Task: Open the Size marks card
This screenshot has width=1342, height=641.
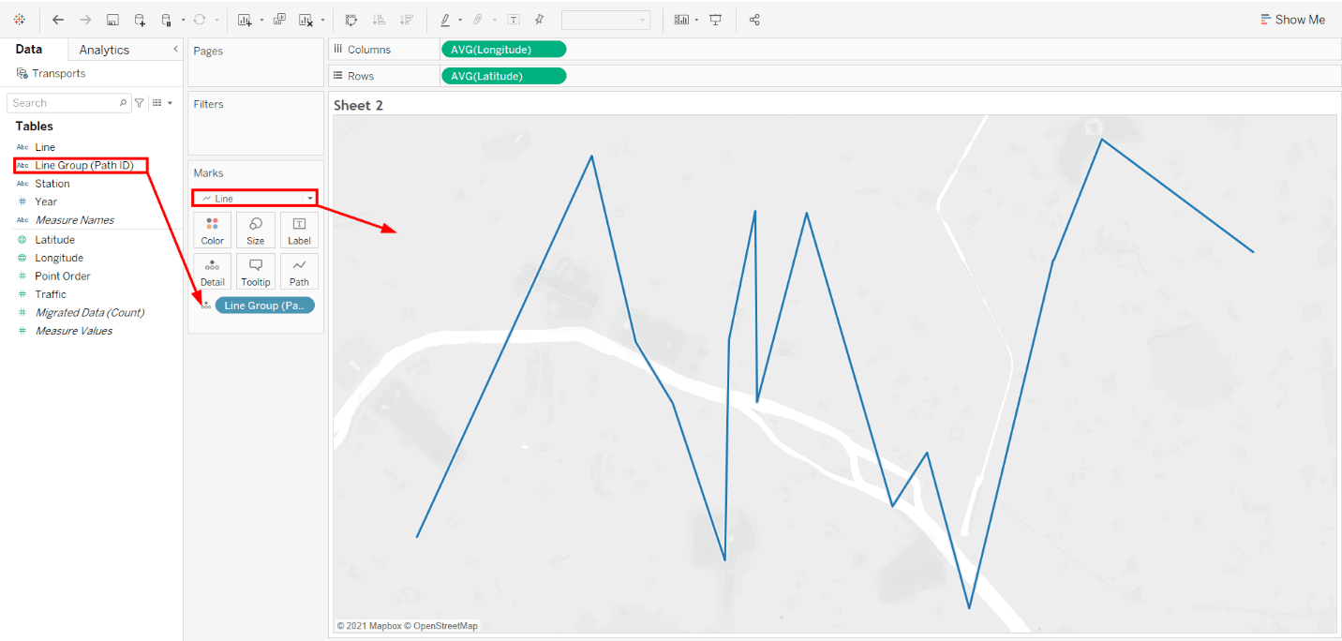Action: (x=256, y=231)
